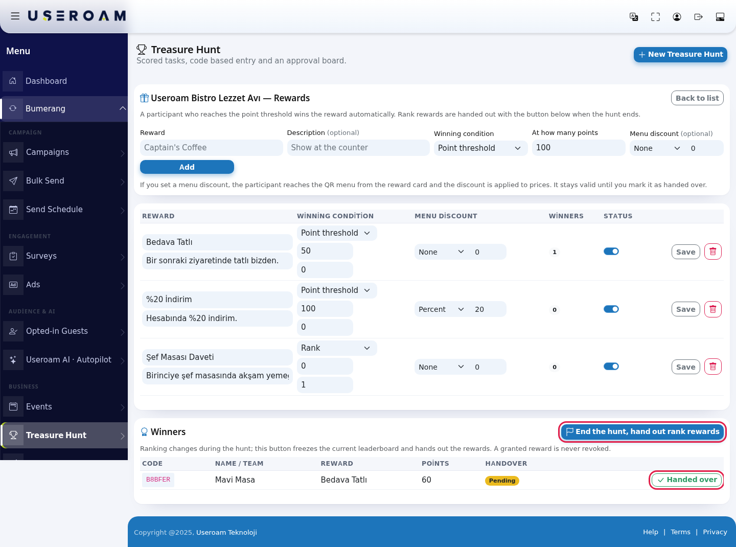Click the Description optional input field
Viewport: 736px width, 547px height.
point(358,148)
